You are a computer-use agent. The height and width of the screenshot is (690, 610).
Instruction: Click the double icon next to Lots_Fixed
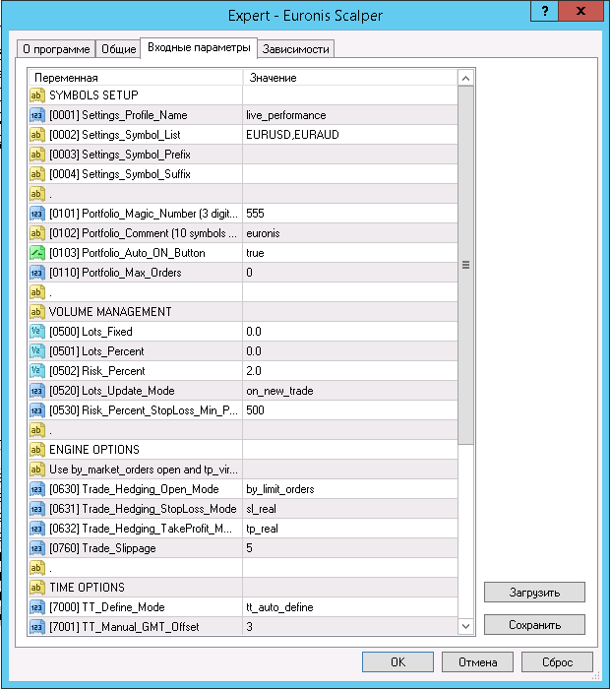tap(37, 332)
